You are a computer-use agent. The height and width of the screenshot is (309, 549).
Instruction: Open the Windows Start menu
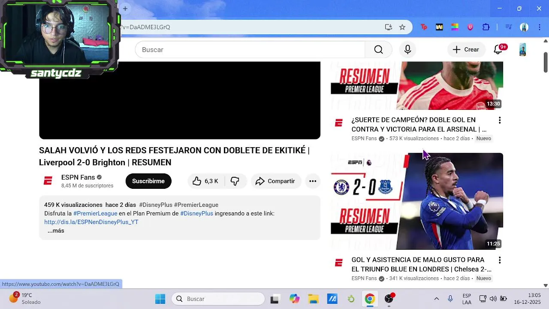click(160, 299)
